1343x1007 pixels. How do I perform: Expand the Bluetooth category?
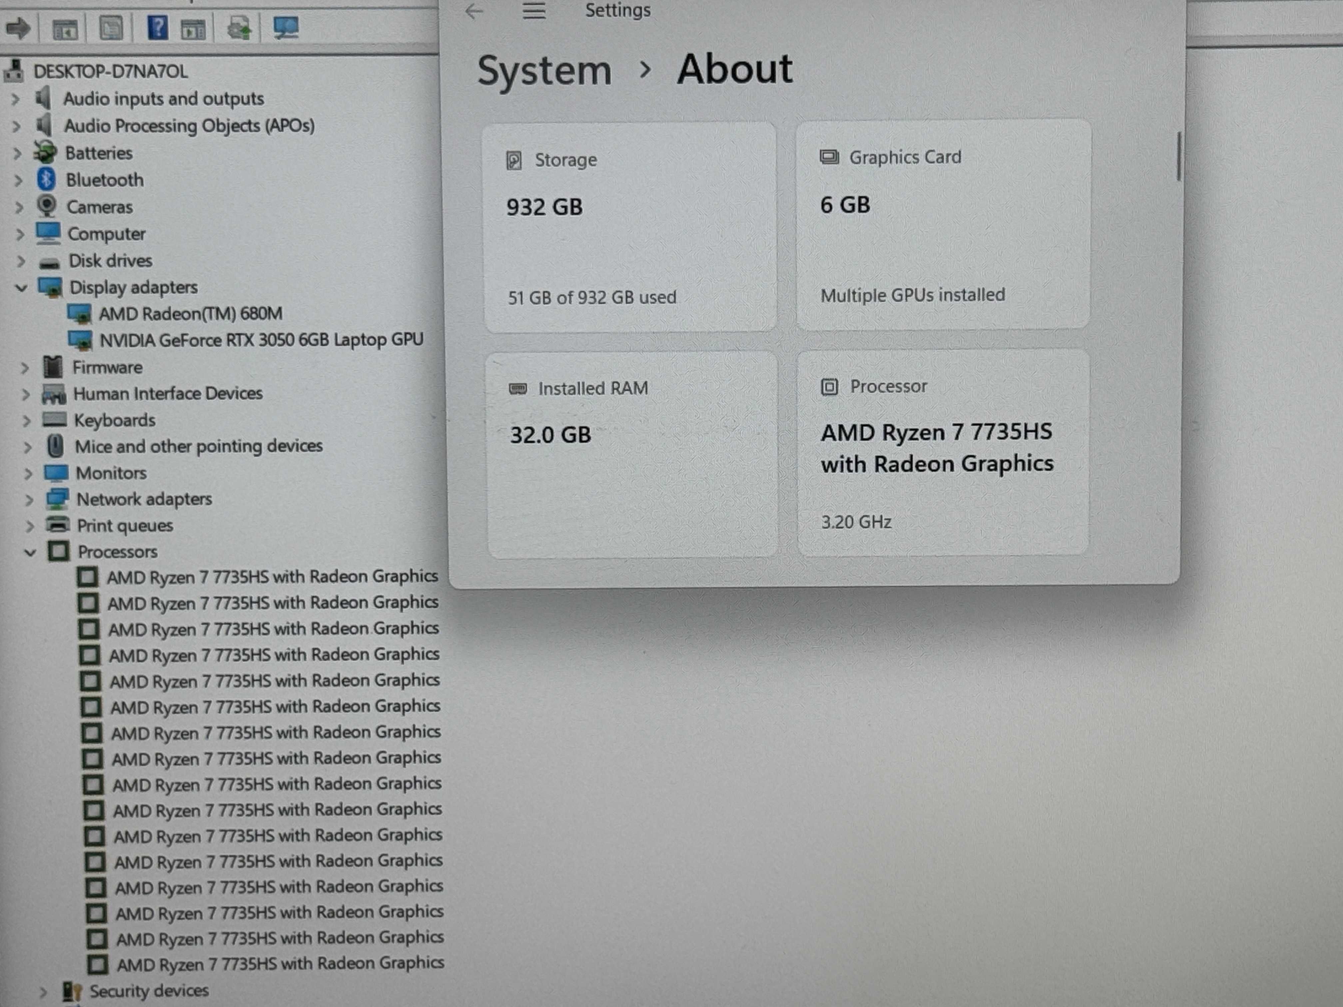pyautogui.click(x=18, y=180)
